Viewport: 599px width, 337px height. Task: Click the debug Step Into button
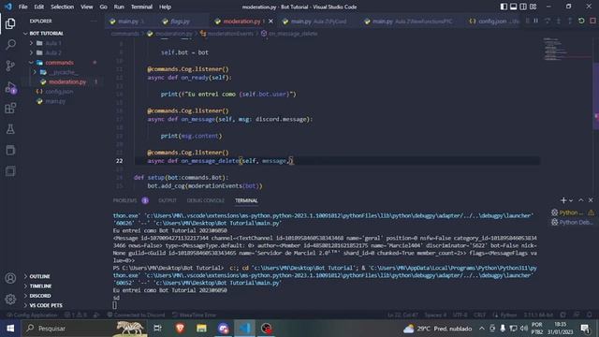pos(559,21)
